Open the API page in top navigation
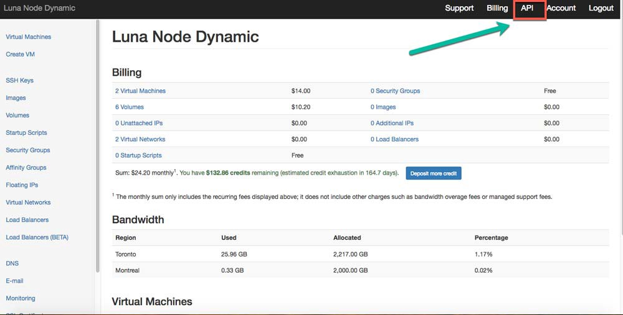This screenshot has width=623, height=315. 527,8
